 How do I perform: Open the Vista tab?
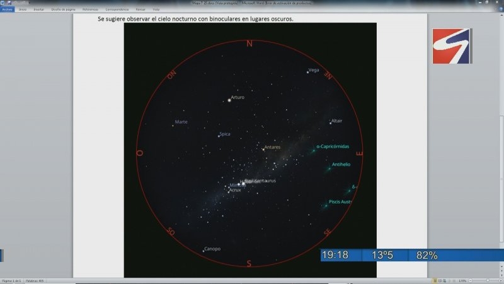point(156,9)
